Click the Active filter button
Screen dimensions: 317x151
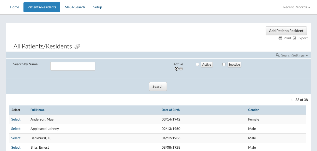[x=207, y=65]
